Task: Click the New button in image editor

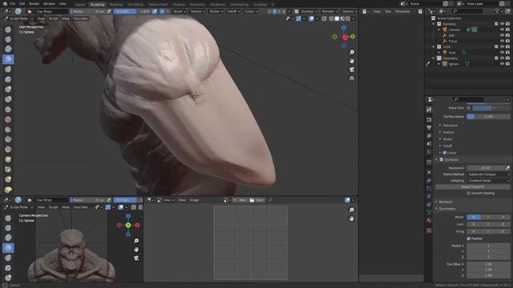Action: 240,200
